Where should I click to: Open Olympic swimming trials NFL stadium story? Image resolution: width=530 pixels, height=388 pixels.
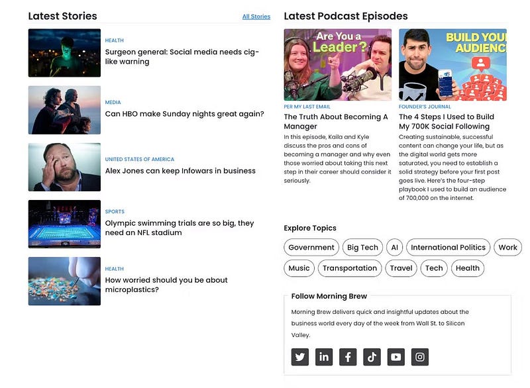click(180, 228)
